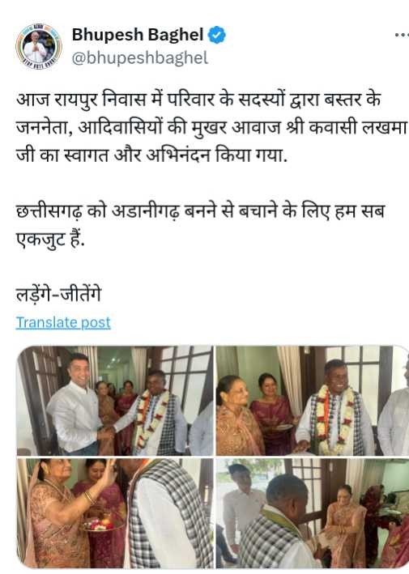Open the @bhupeshbaghel handle link

pyautogui.click(x=140, y=58)
